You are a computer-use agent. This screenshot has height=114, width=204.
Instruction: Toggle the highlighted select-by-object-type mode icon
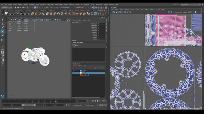35,8
